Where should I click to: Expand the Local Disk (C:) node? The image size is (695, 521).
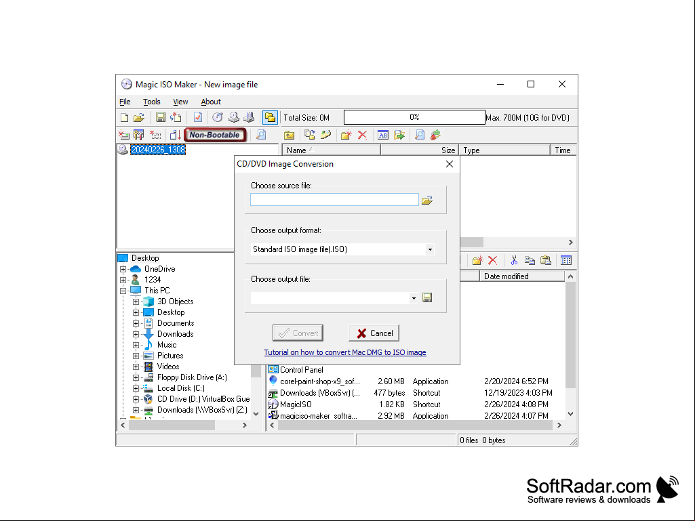pos(136,388)
